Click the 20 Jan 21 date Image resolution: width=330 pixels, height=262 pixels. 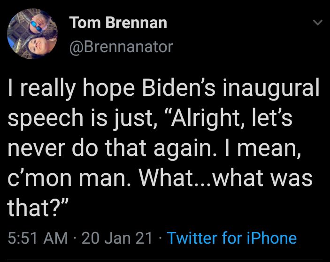117,238
